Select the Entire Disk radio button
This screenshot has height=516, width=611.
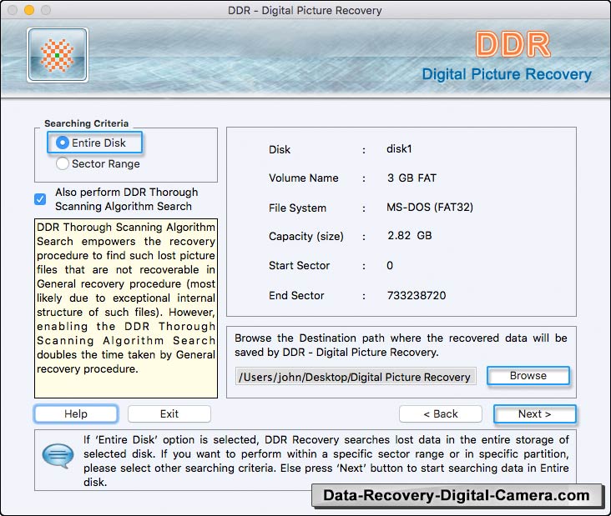[63, 143]
